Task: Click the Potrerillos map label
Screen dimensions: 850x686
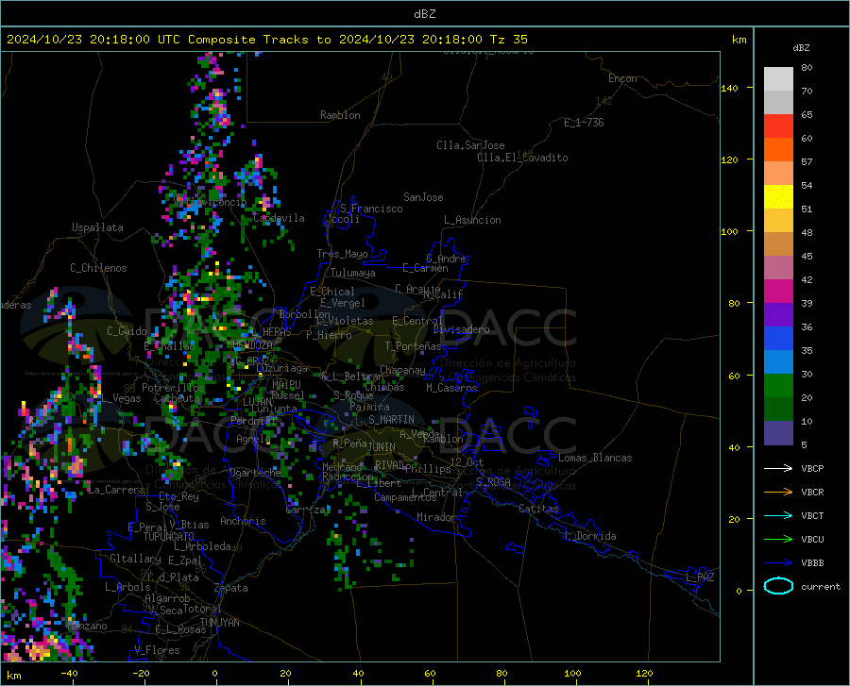Action: [x=173, y=388]
